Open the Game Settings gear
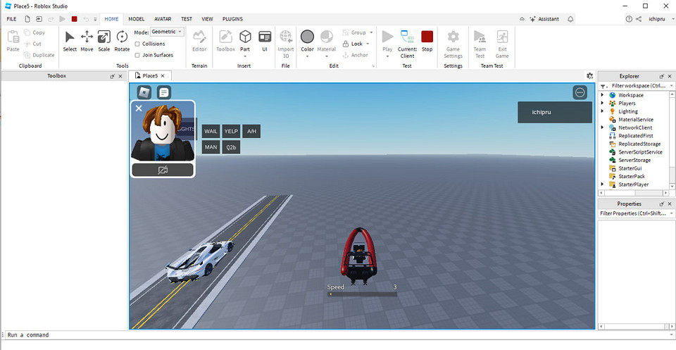This screenshot has height=350, width=676. (x=453, y=40)
